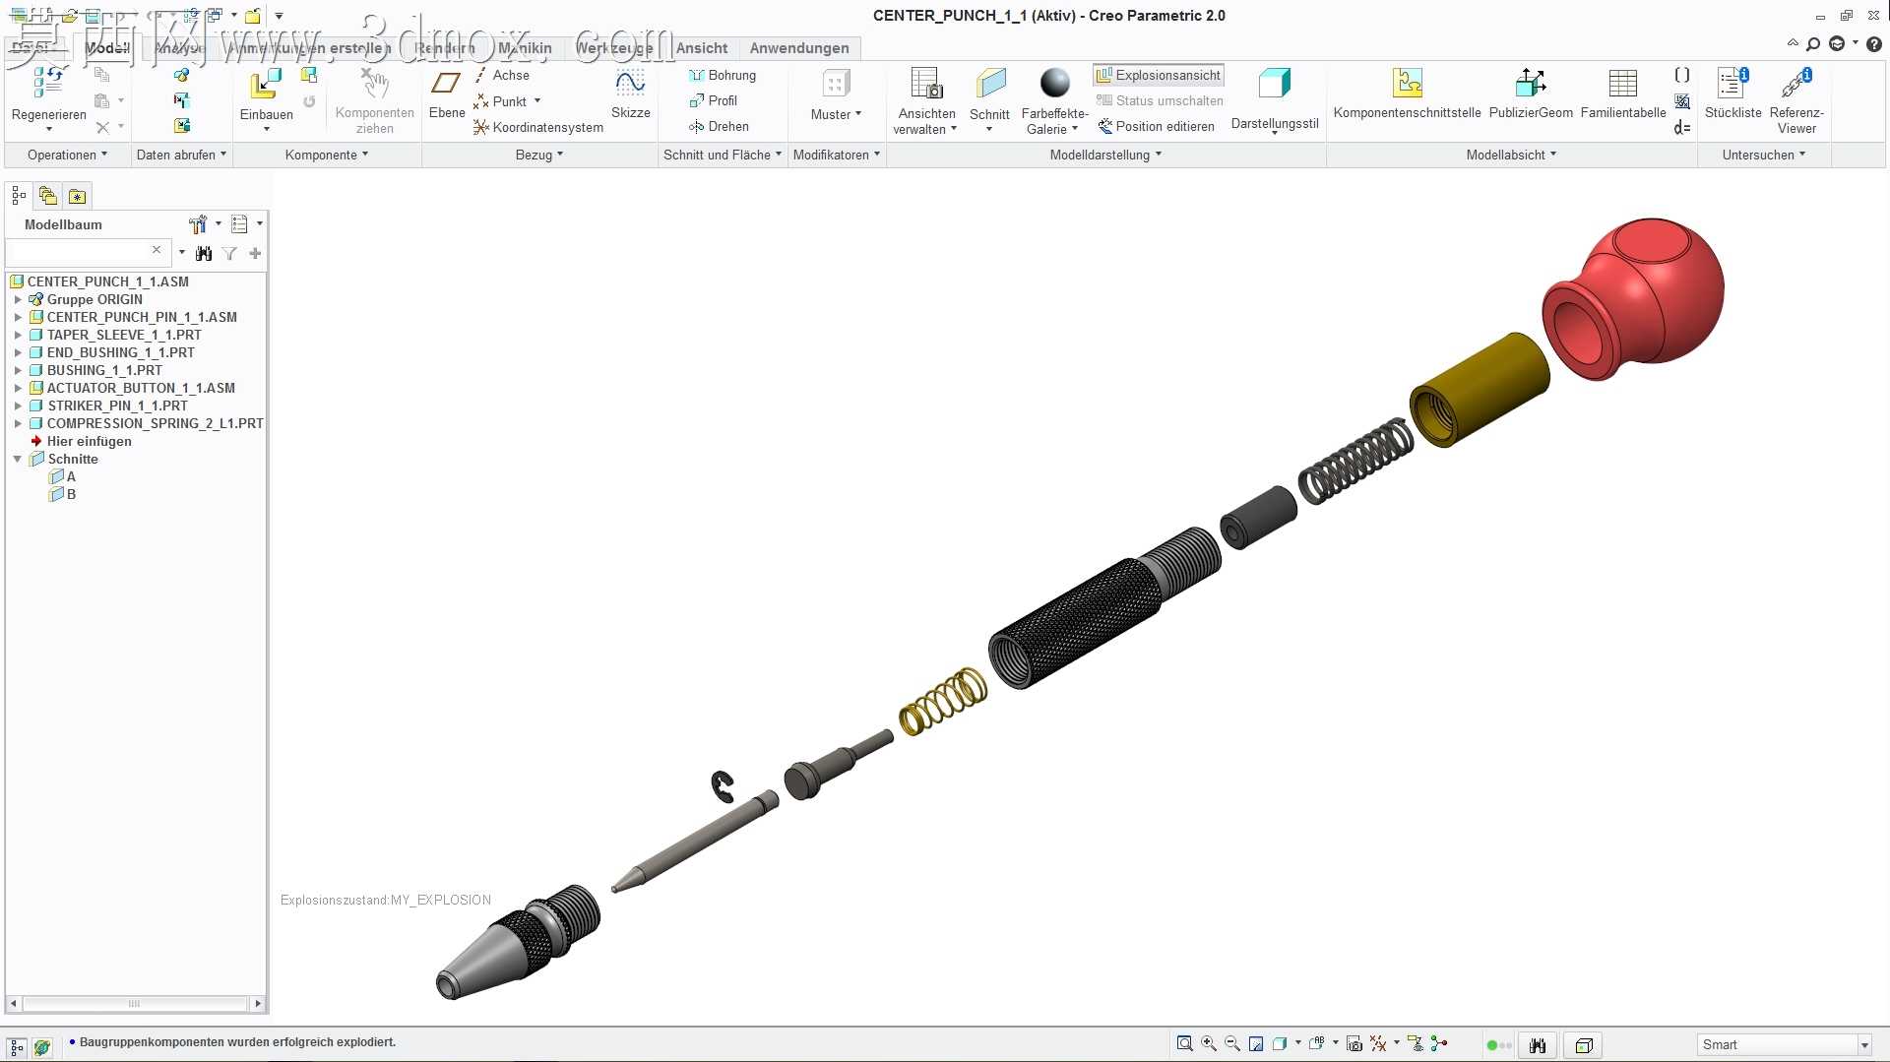This screenshot has width=1890, height=1062.
Task: Toggle model tree display icon in status bar
Action: click(x=17, y=1047)
